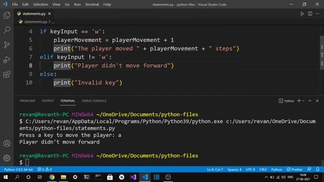Close the terminal panel
Viewport: 324px width, 182px height.
(x=317, y=101)
